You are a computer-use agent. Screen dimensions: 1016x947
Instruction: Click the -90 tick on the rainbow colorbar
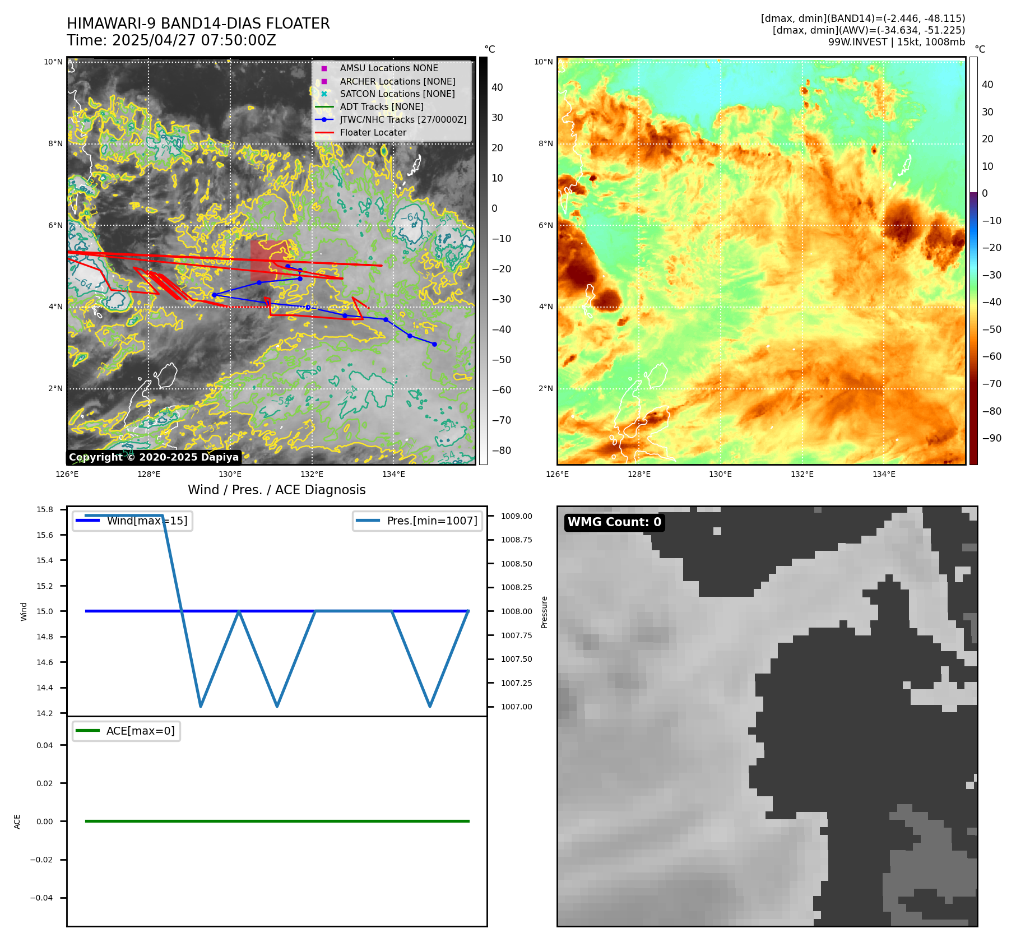991,438
